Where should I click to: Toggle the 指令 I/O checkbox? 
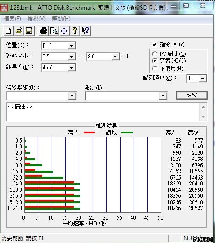[x=154, y=44]
